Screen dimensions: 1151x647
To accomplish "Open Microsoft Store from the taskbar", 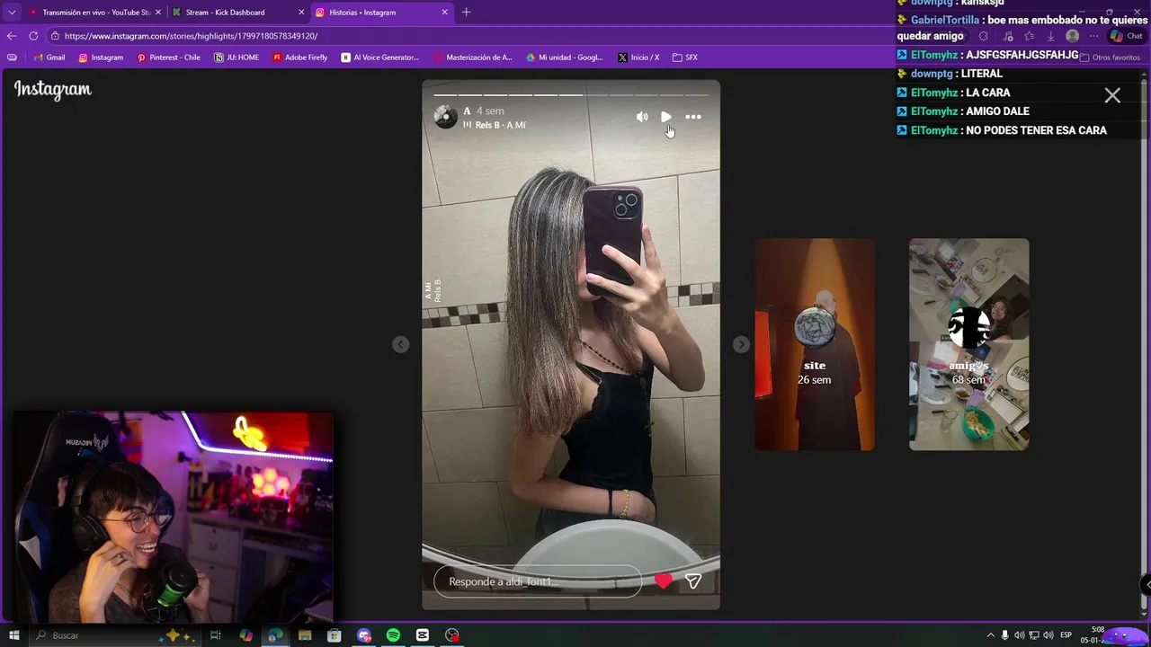I will click(334, 635).
